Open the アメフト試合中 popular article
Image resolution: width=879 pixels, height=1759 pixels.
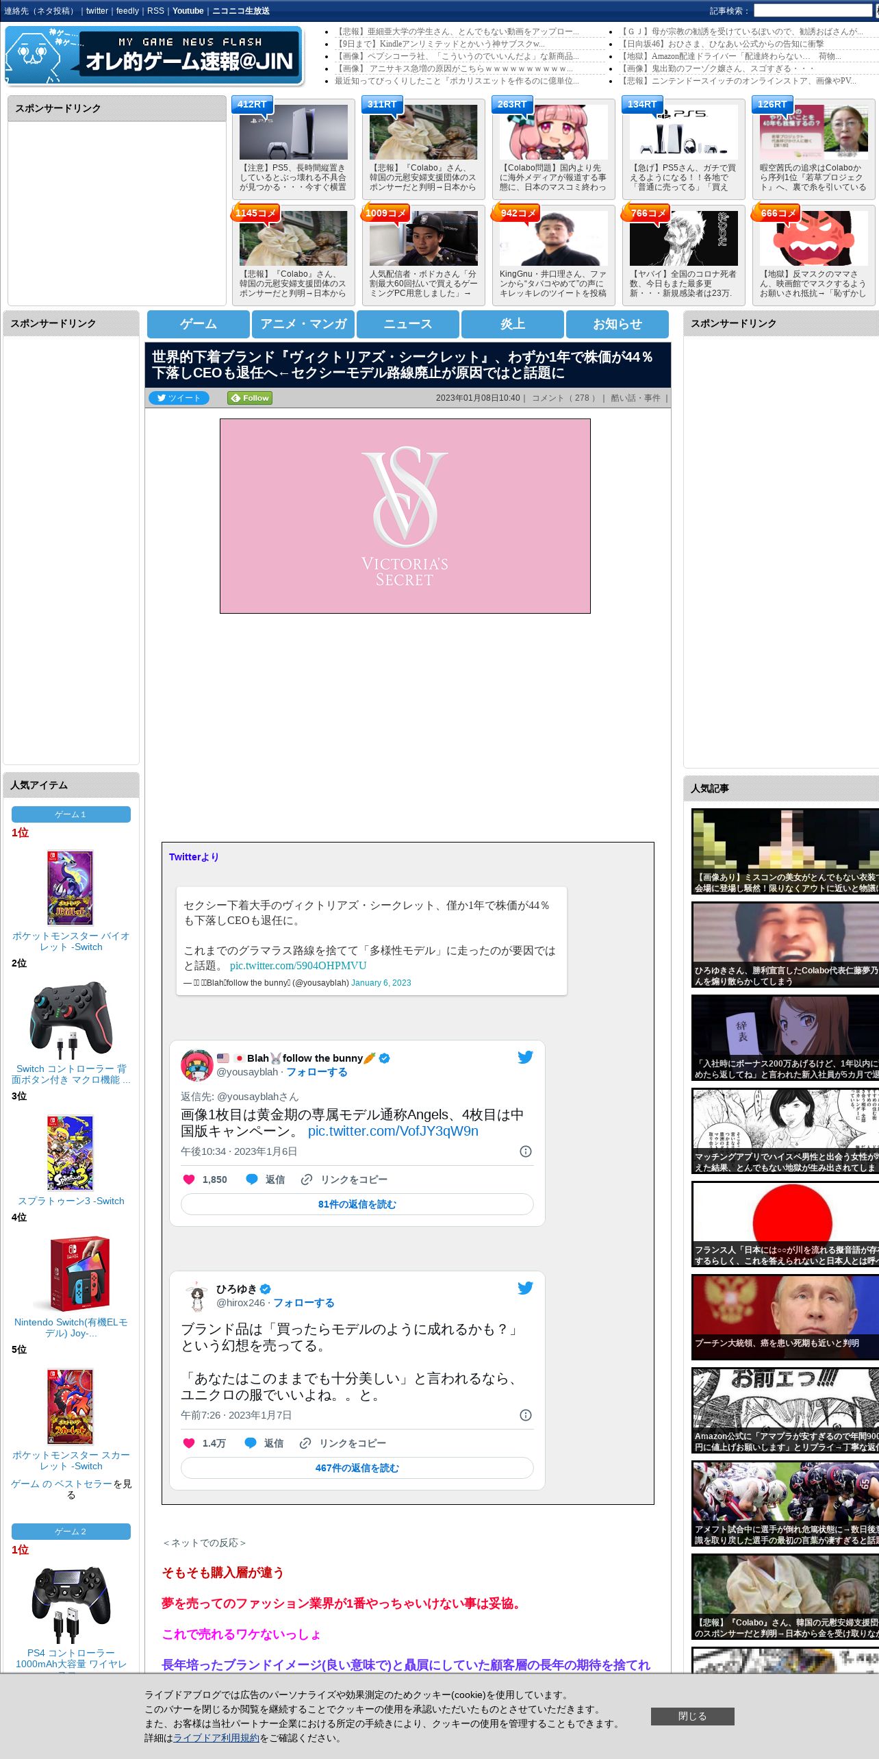coord(785,1503)
